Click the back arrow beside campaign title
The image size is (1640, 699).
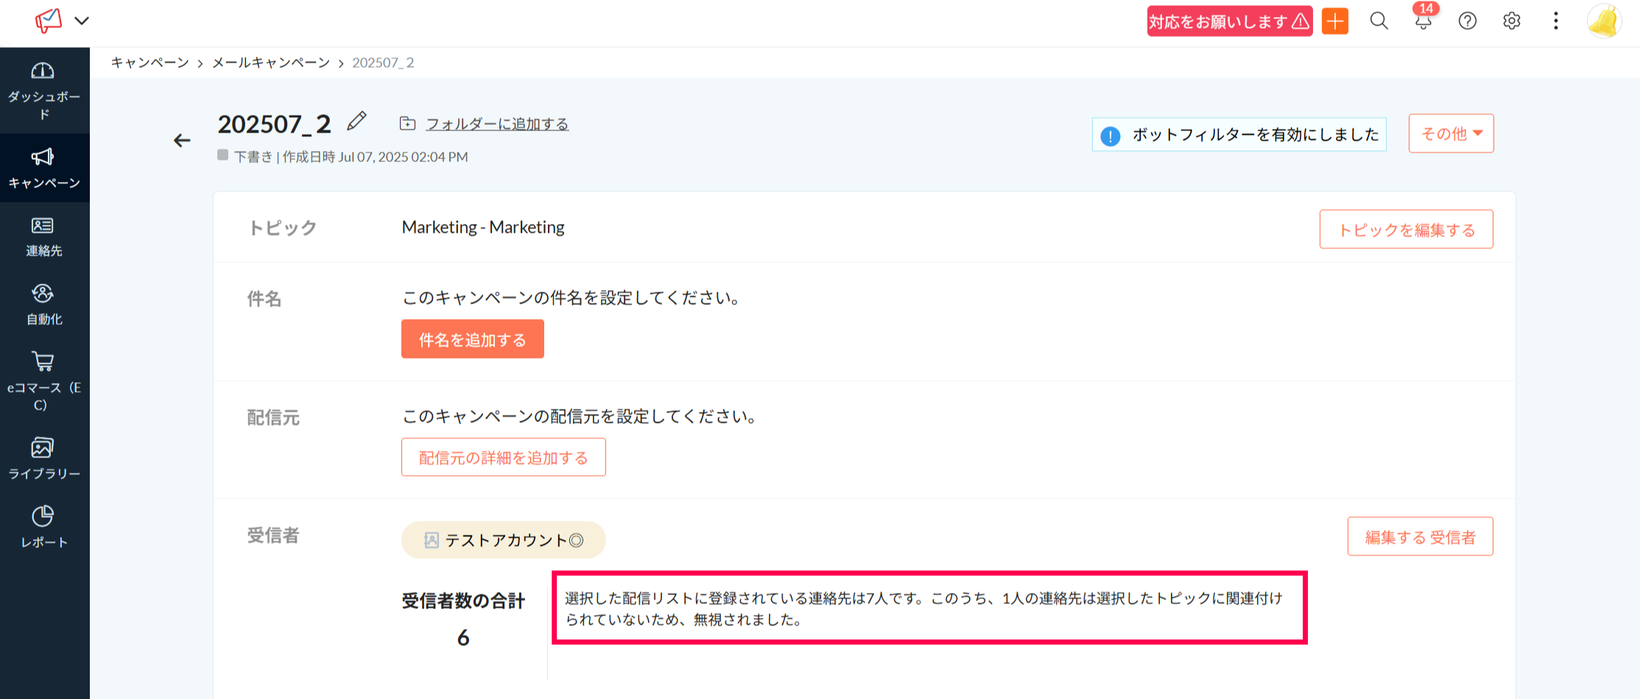coord(182,141)
